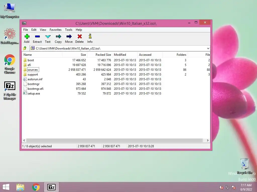Click the scroll right arrow

[208, 140]
